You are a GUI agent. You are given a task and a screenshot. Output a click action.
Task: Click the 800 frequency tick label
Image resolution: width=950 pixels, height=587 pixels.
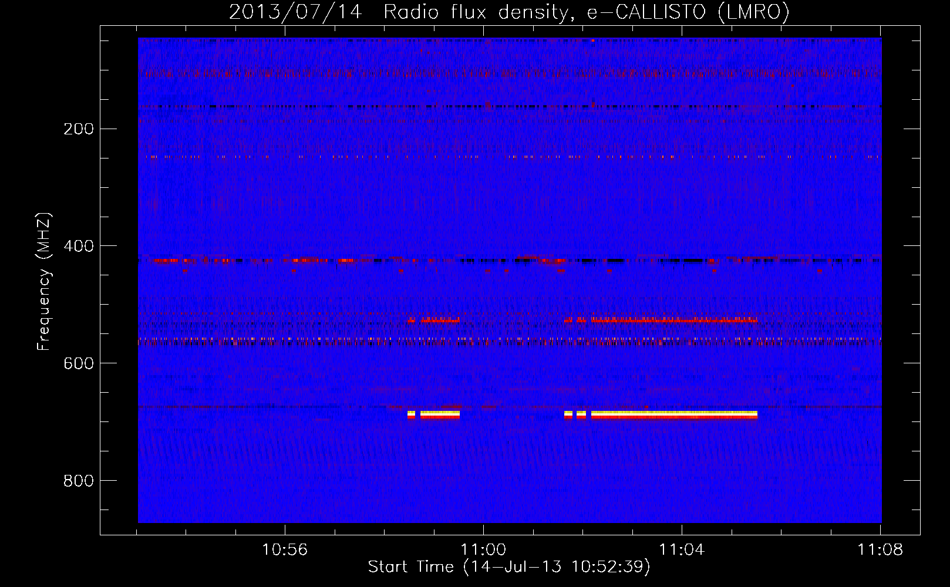pyautogui.click(x=79, y=481)
